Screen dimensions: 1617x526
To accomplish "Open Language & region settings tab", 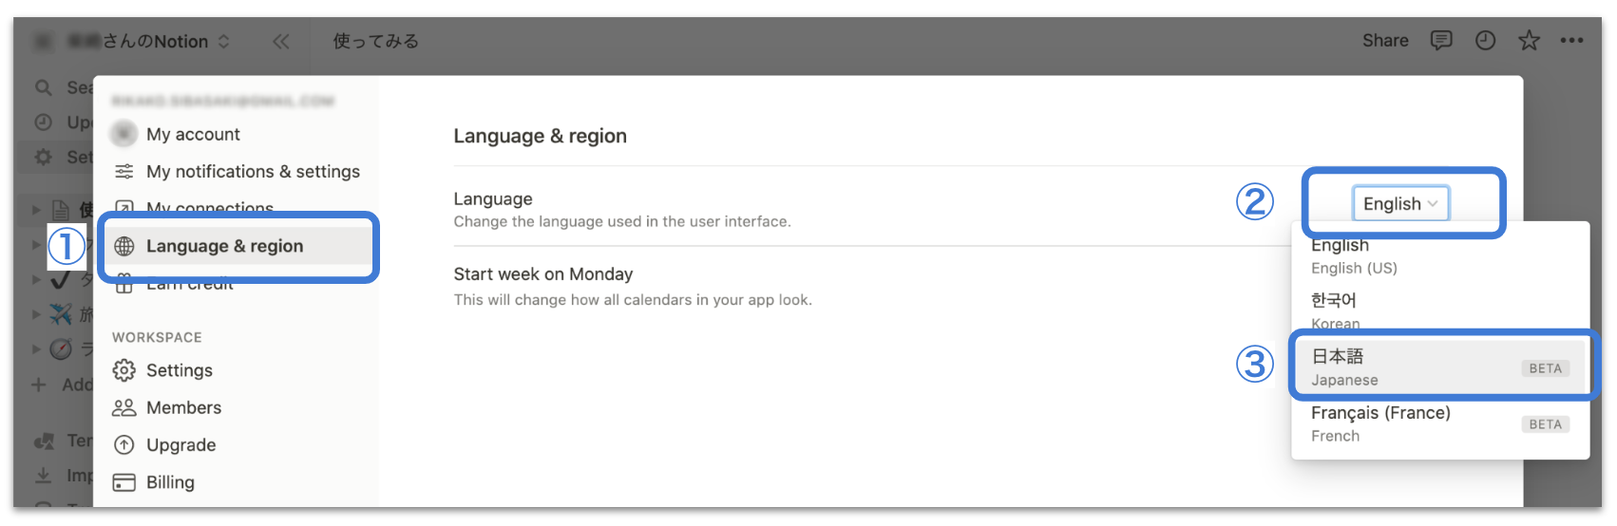I will (225, 247).
